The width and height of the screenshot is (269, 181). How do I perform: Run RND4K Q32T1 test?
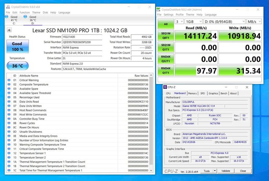[x=166, y=59]
